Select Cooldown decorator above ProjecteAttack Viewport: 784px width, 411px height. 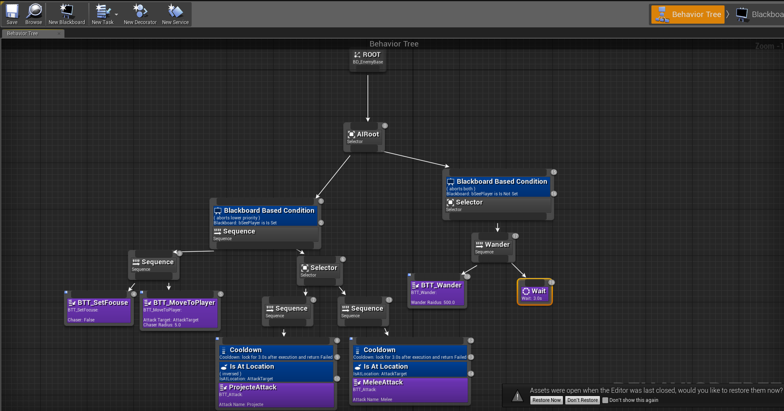tap(276, 353)
